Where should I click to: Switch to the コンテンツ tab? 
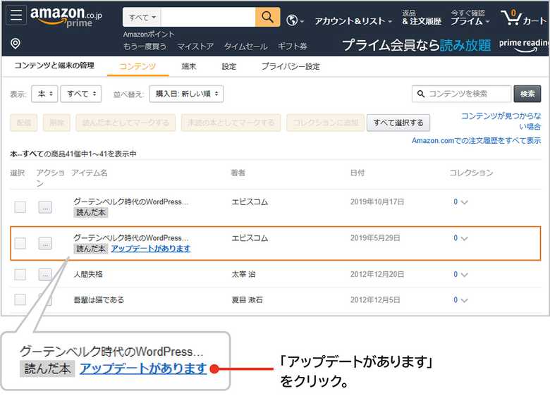click(x=137, y=66)
